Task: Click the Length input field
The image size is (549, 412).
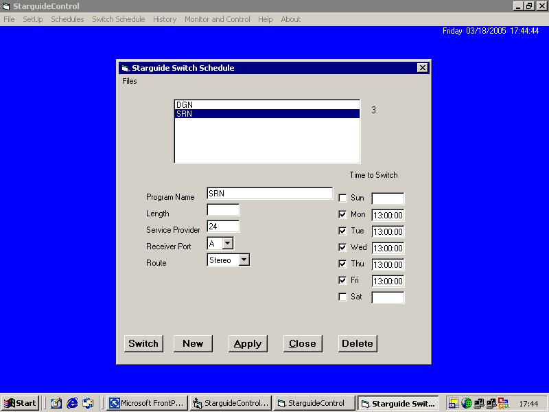Action: click(223, 210)
